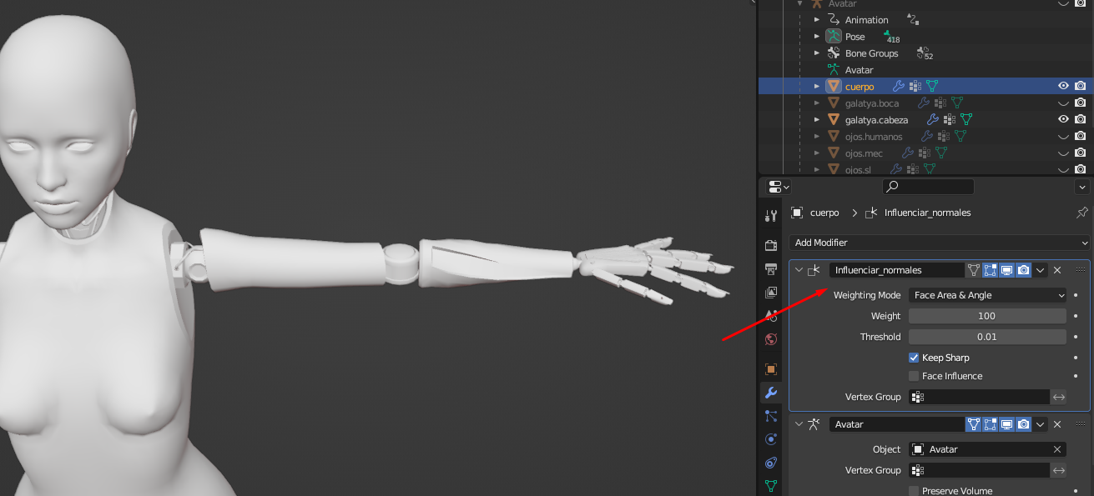
Task: Select the Modifiers wrench tab
Action: pyautogui.click(x=771, y=393)
